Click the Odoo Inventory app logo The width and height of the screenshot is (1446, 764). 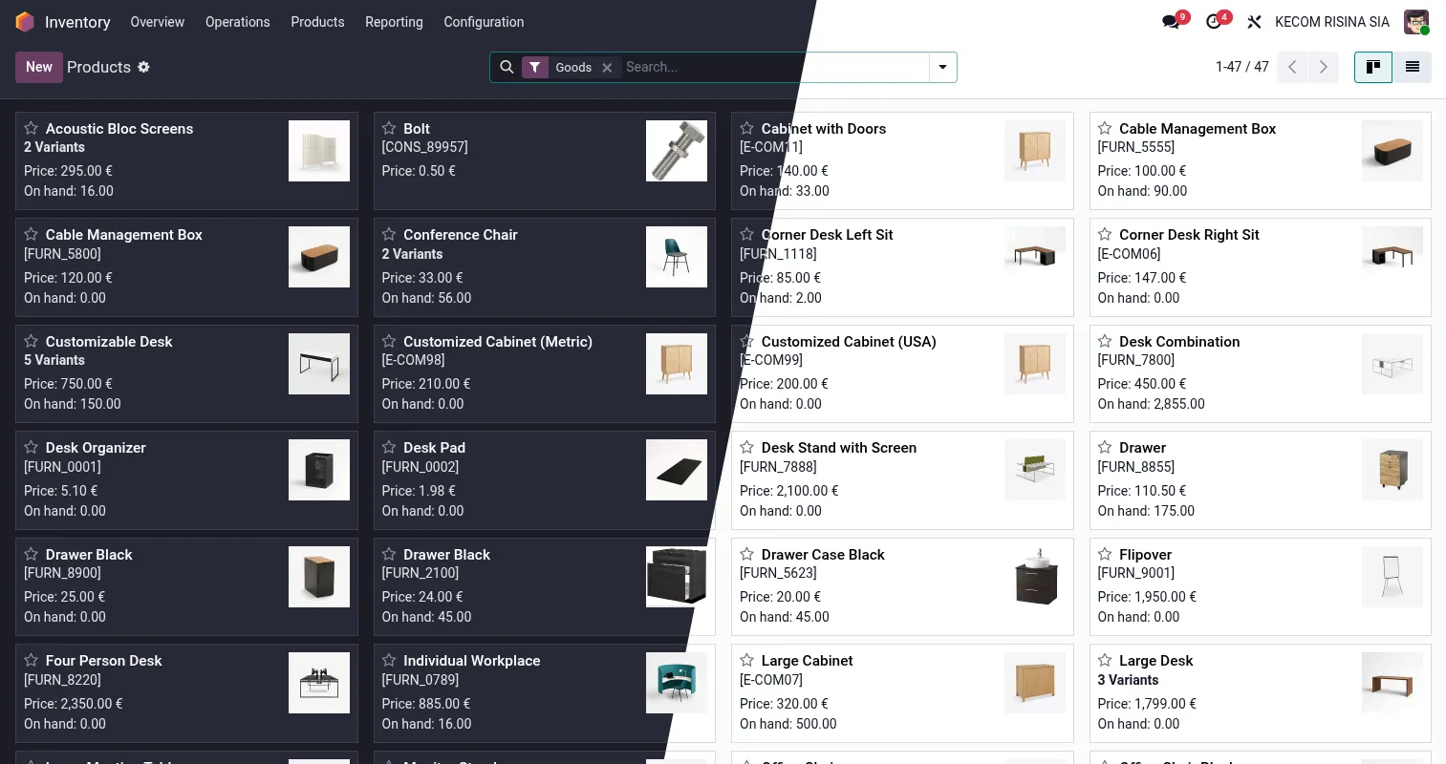tap(25, 22)
